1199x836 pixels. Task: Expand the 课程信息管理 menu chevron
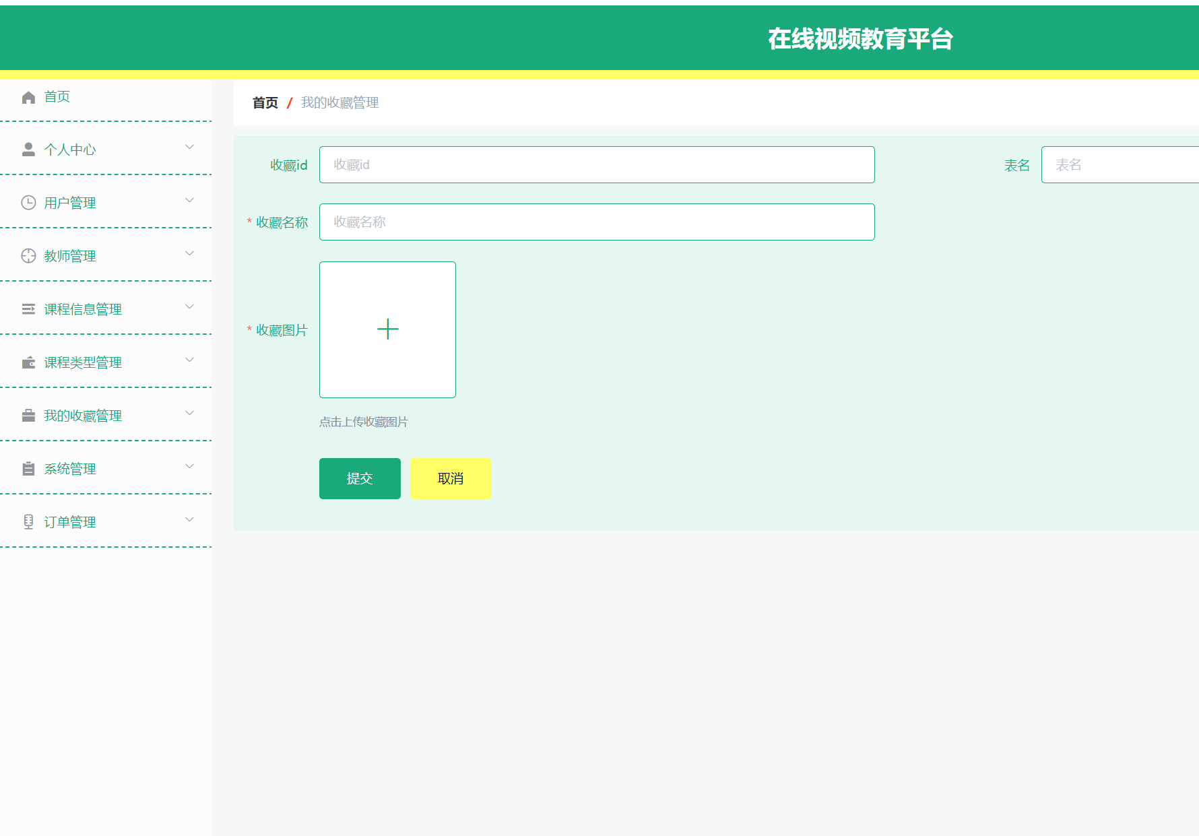point(189,306)
